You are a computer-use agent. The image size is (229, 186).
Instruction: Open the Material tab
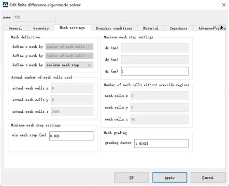point(151,28)
